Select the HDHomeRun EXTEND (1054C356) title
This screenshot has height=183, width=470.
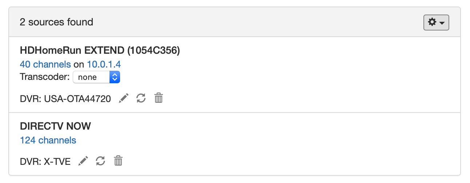(100, 51)
